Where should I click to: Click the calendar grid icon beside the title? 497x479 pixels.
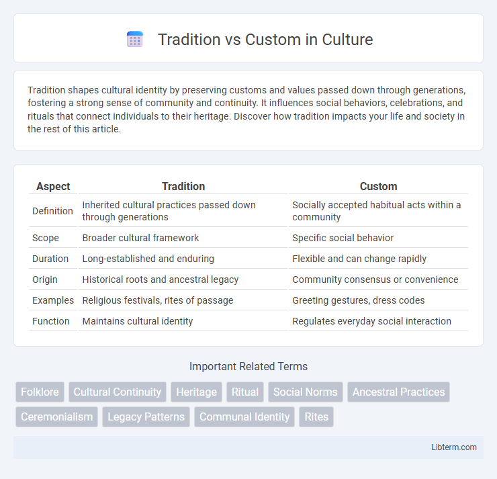coord(135,40)
